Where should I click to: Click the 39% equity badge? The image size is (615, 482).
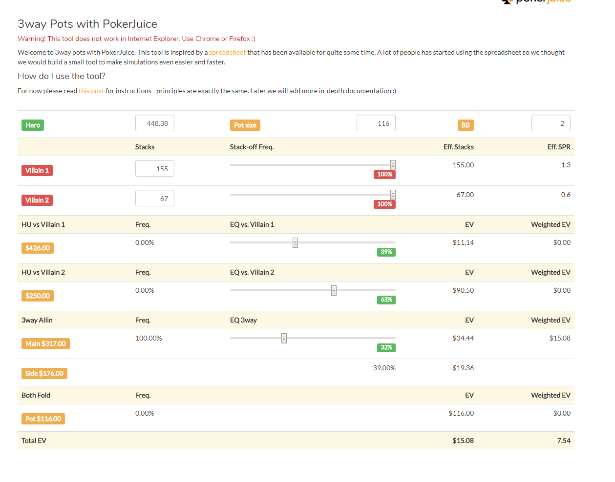pos(386,252)
